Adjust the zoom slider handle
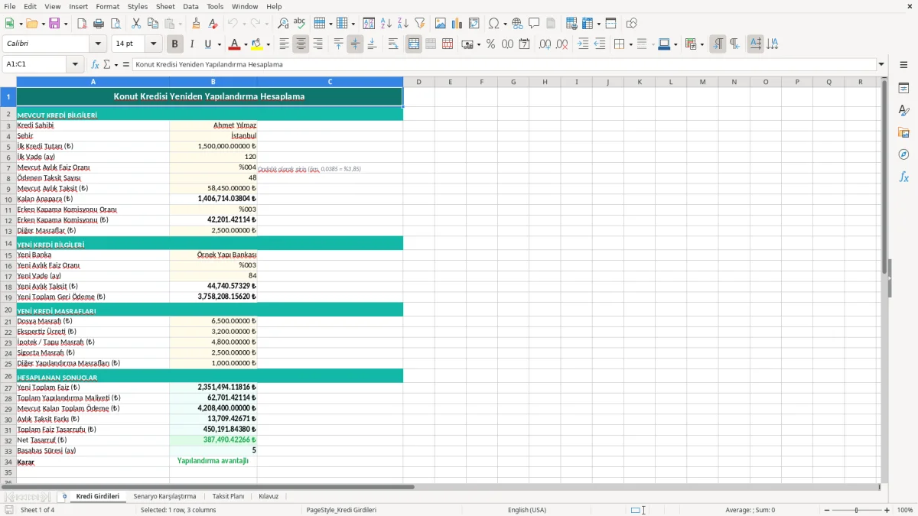Image resolution: width=918 pixels, height=516 pixels. [856, 510]
